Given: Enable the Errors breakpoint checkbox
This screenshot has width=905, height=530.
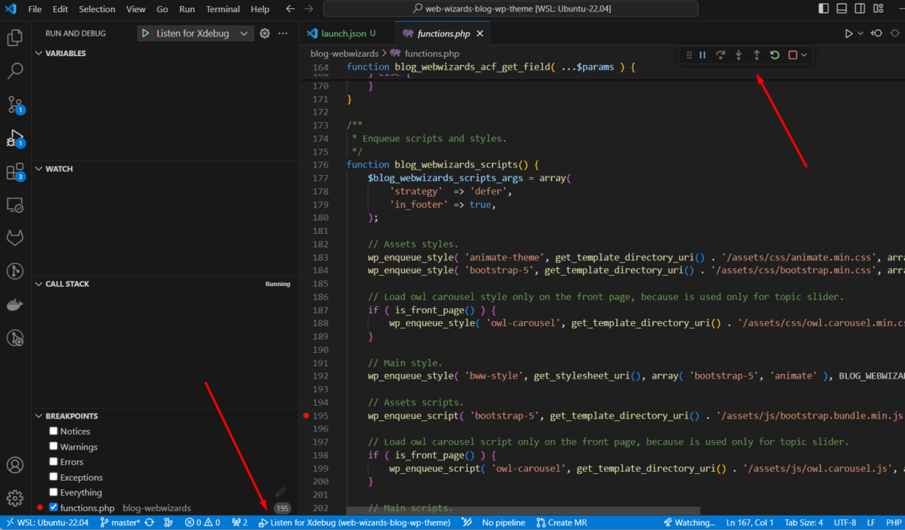Looking at the screenshot, I should pos(54,461).
